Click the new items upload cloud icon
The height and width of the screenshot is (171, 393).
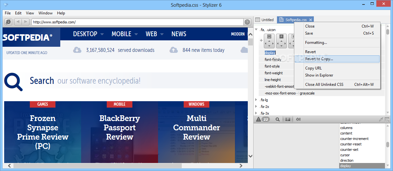pos(173,50)
